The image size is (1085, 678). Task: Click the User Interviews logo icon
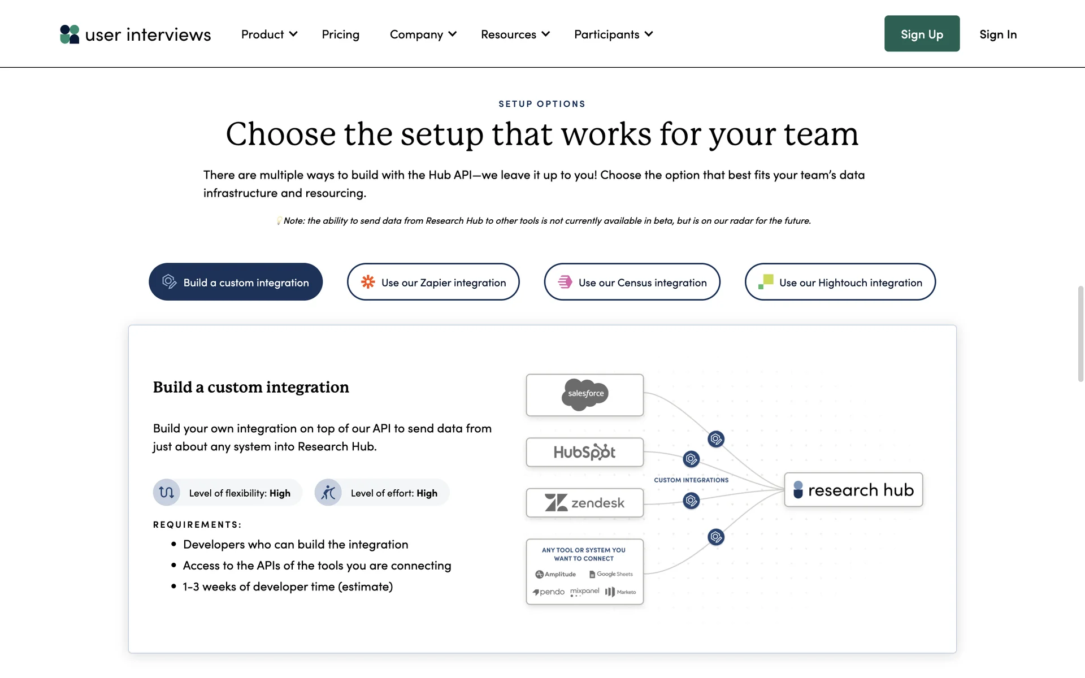(x=70, y=34)
